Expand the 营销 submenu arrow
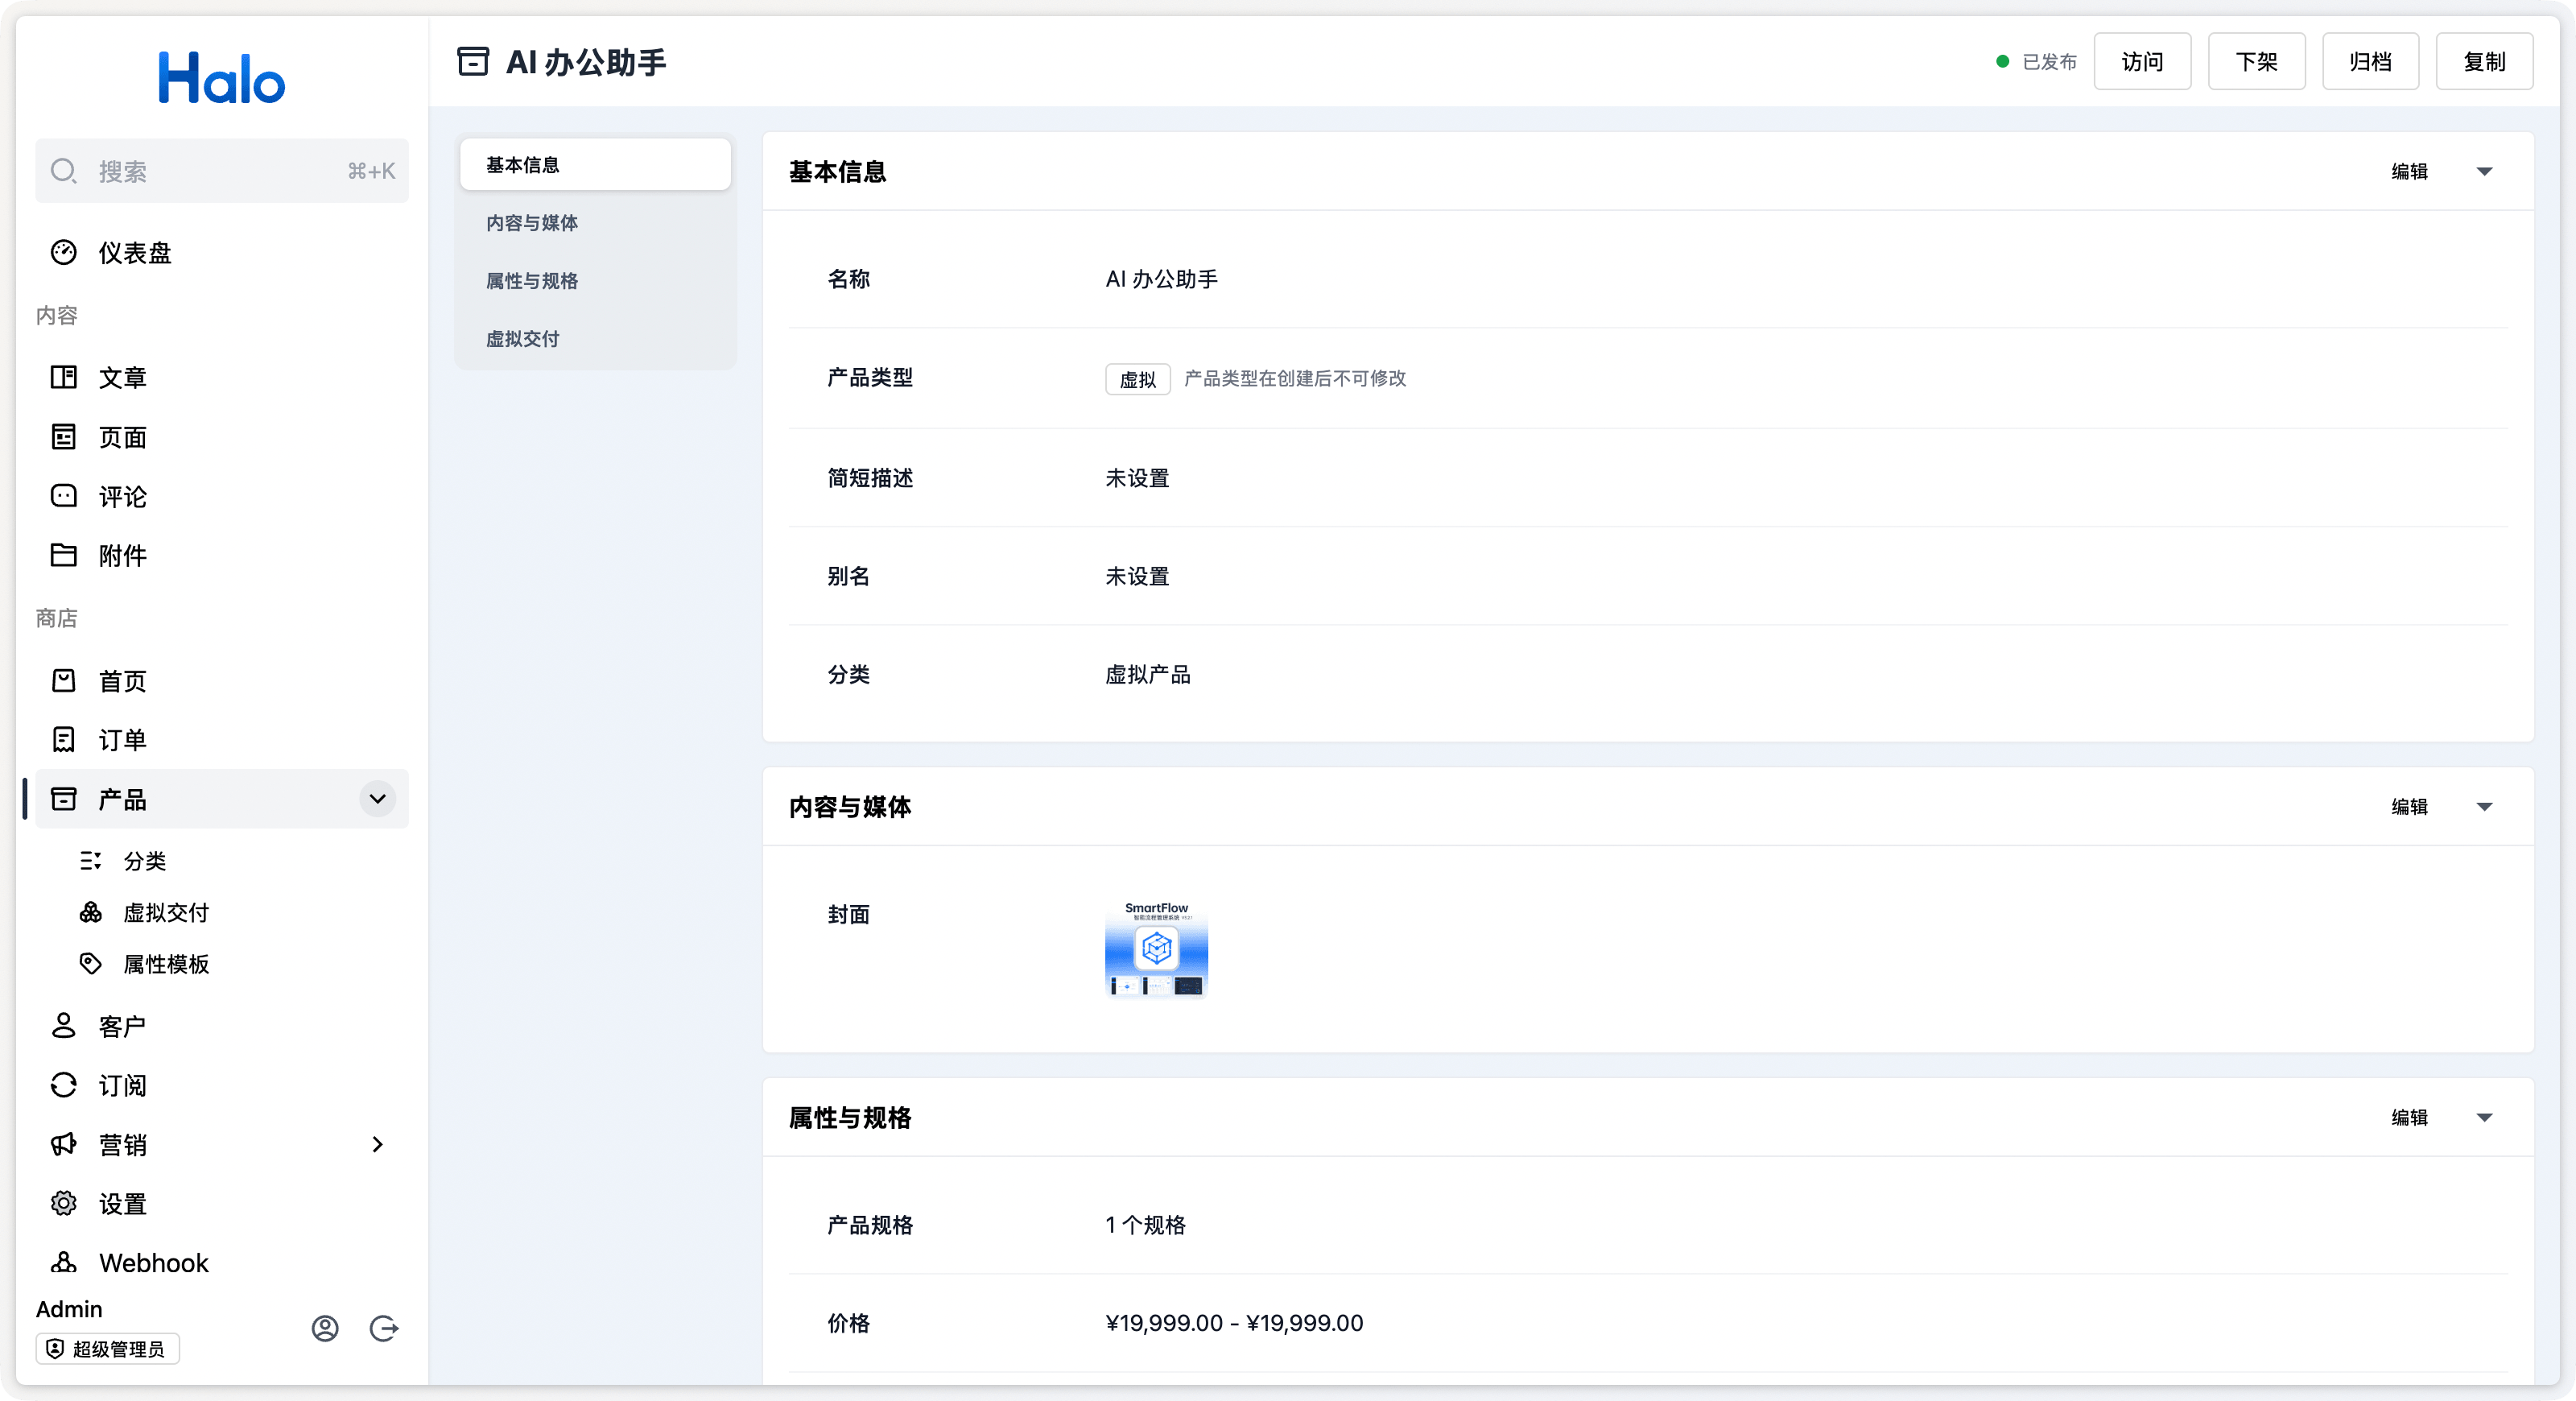 378,1144
